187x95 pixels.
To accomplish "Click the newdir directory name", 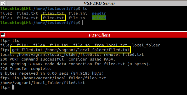I will coord(99,13).
